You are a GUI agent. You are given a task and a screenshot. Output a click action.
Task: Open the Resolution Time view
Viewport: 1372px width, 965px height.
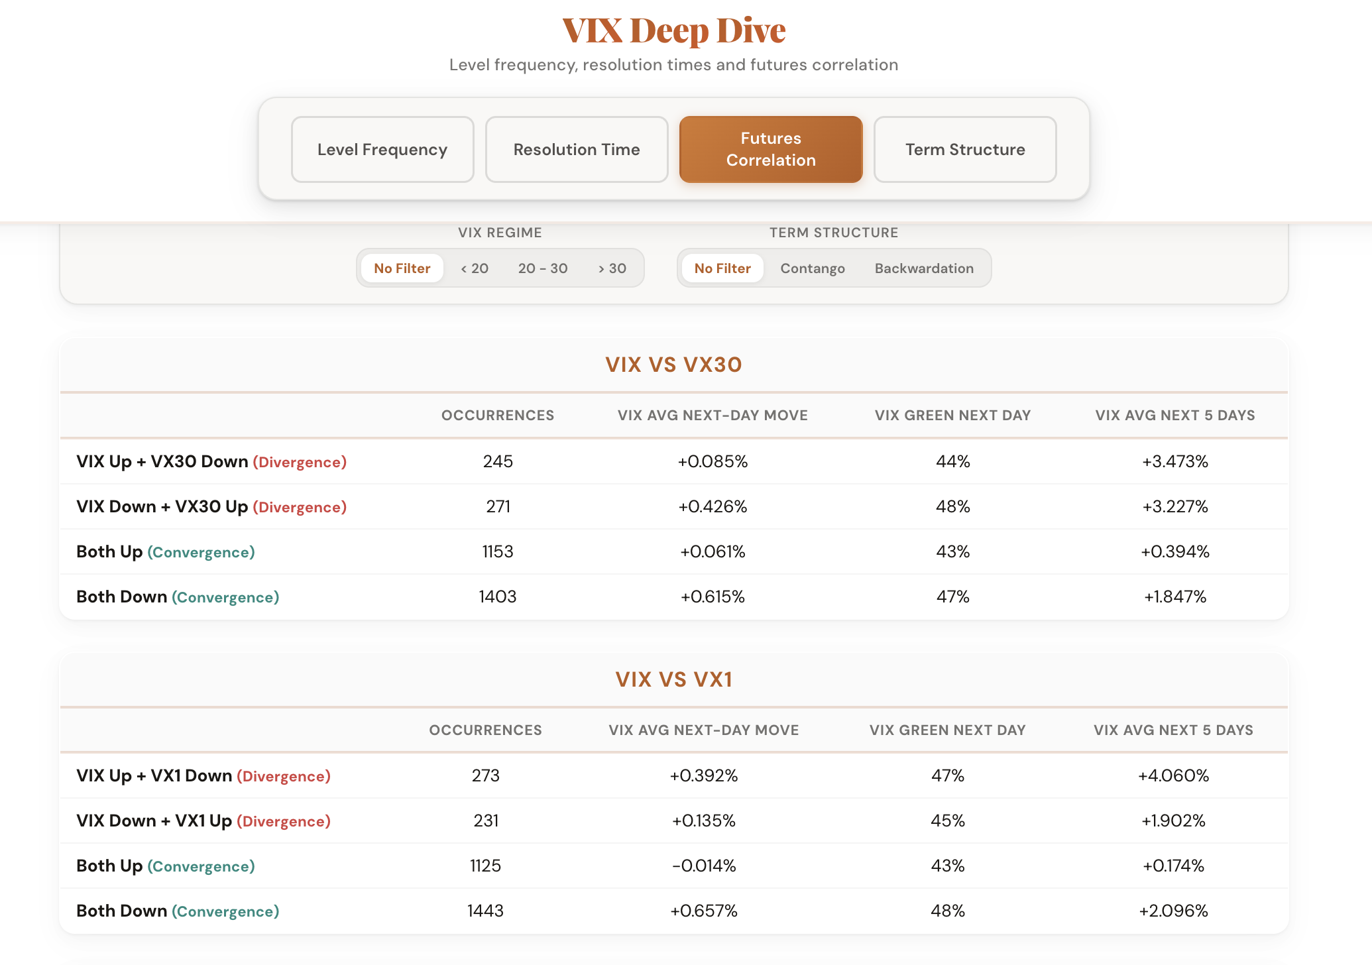coord(576,149)
